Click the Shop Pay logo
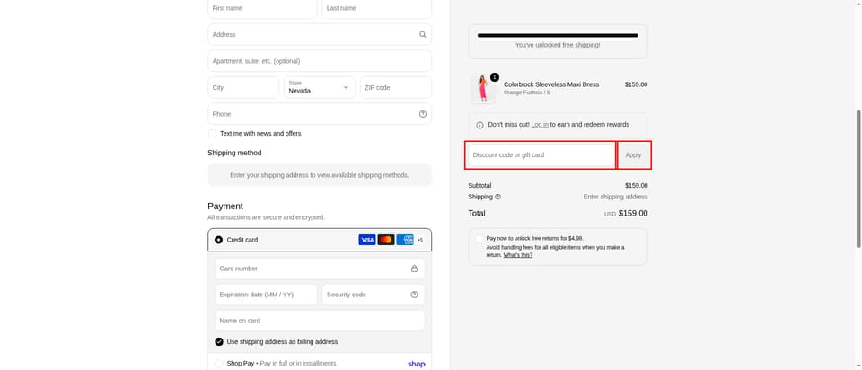 pos(416,364)
